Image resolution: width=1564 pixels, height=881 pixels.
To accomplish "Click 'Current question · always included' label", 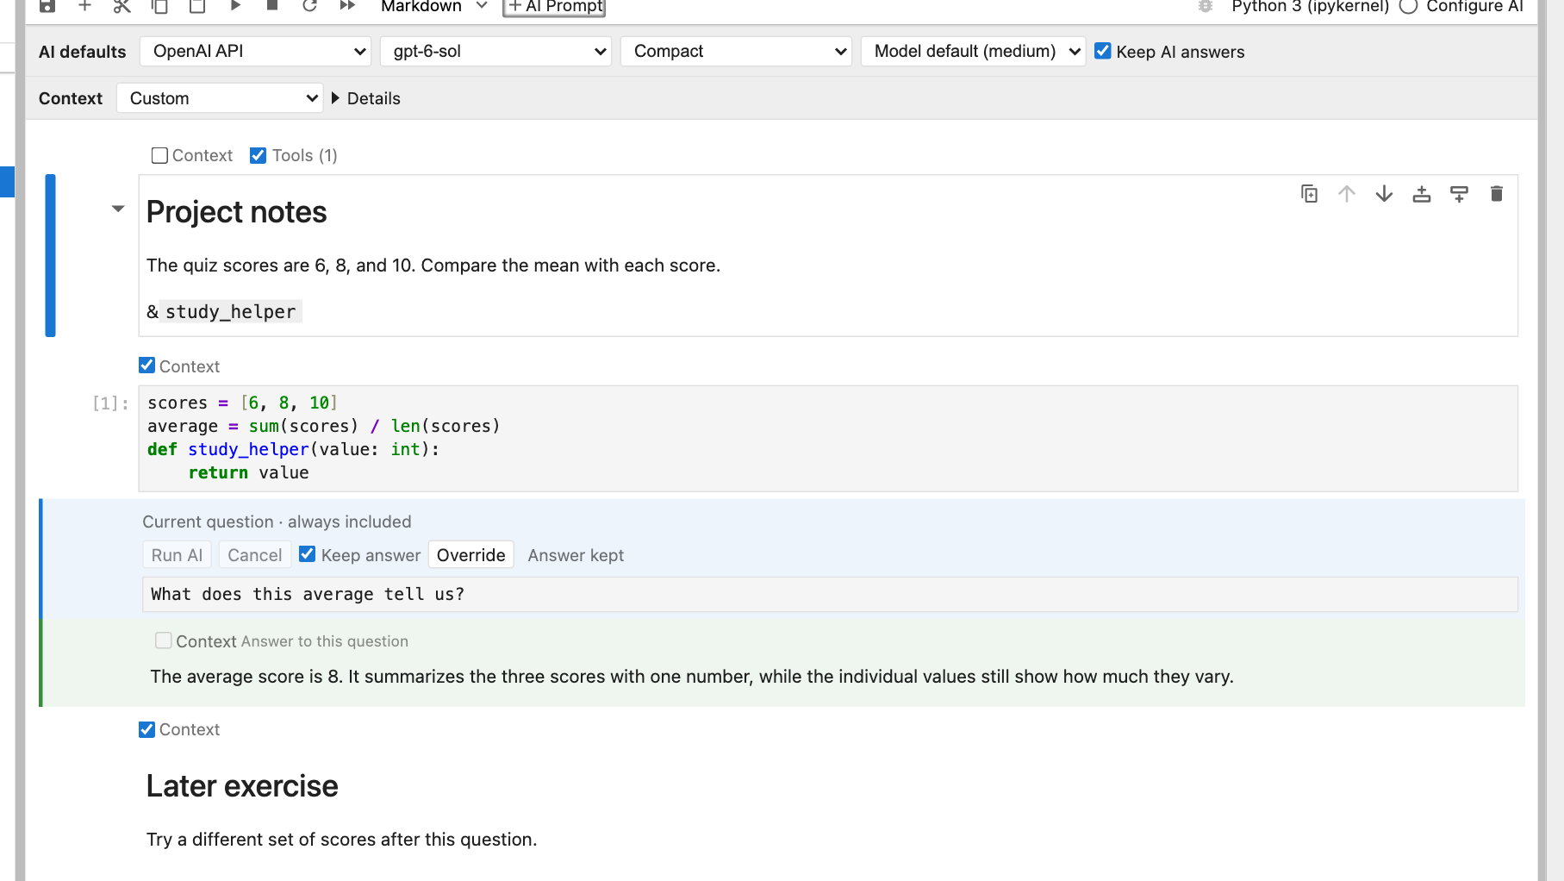I will point(277,522).
